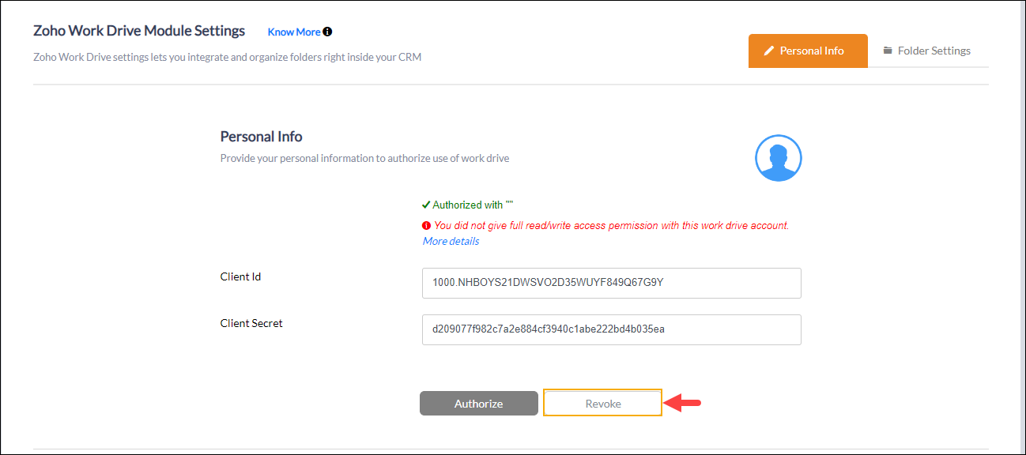Screen dimensions: 1026x455
Task: Focus the Client Secret input field
Action: (612, 329)
